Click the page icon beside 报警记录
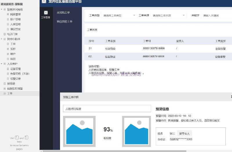 point(8,79)
